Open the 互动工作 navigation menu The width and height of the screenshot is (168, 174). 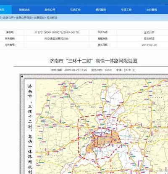[75, 10]
